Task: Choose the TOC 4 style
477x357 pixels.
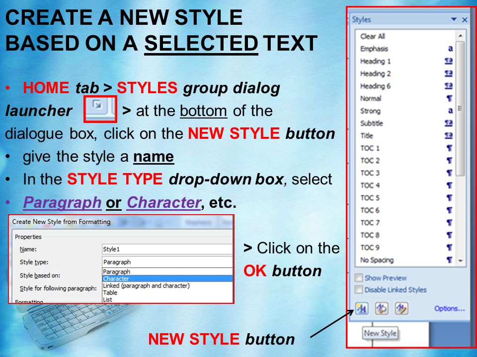Action: (x=406, y=185)
